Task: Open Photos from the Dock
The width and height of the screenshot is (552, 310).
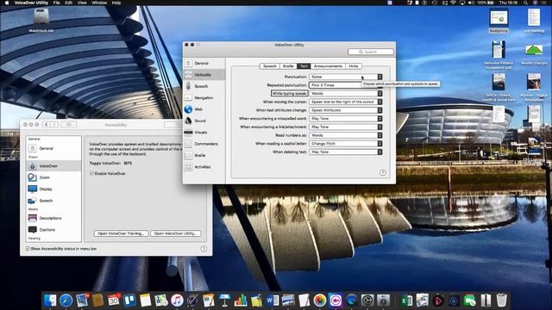Action: coord(320,301)
